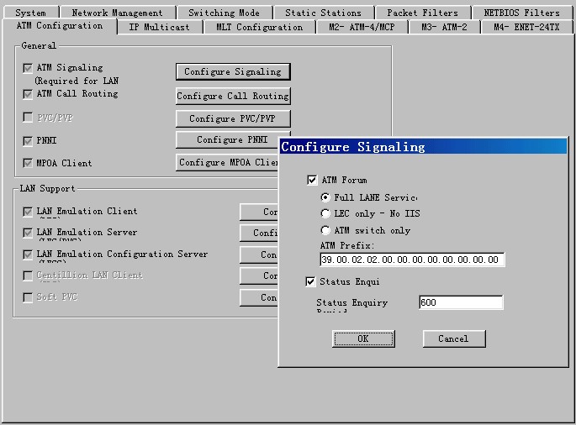
Task: Select Full LANE Service radio option
Action: click(x=325, y=197)
